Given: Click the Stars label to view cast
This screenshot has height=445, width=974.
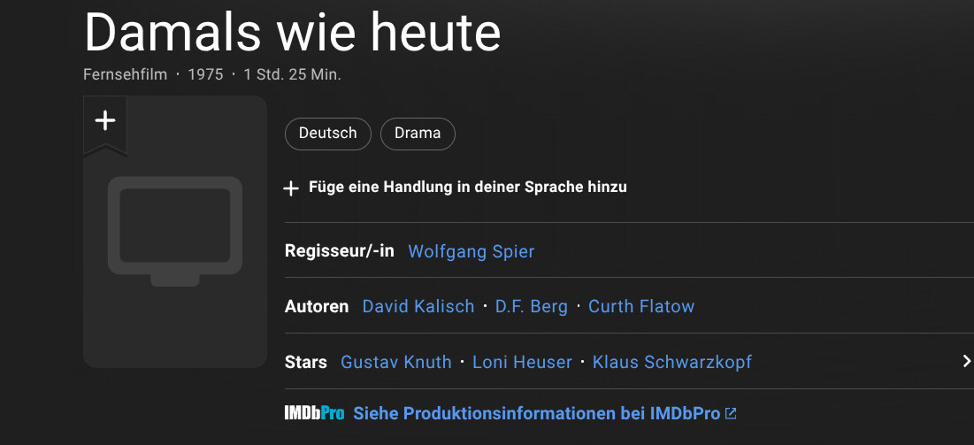Looking at the screenshot, I should click(306, 362).
